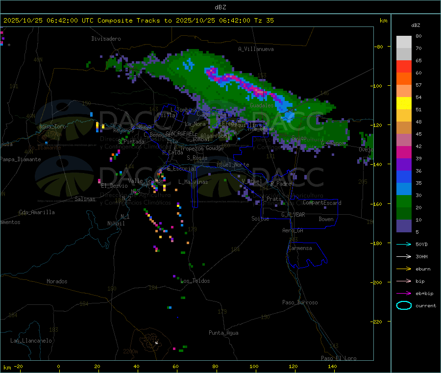Click the Punta_Agua map label
The image size is (441, 373).
[x=223, y=333]
